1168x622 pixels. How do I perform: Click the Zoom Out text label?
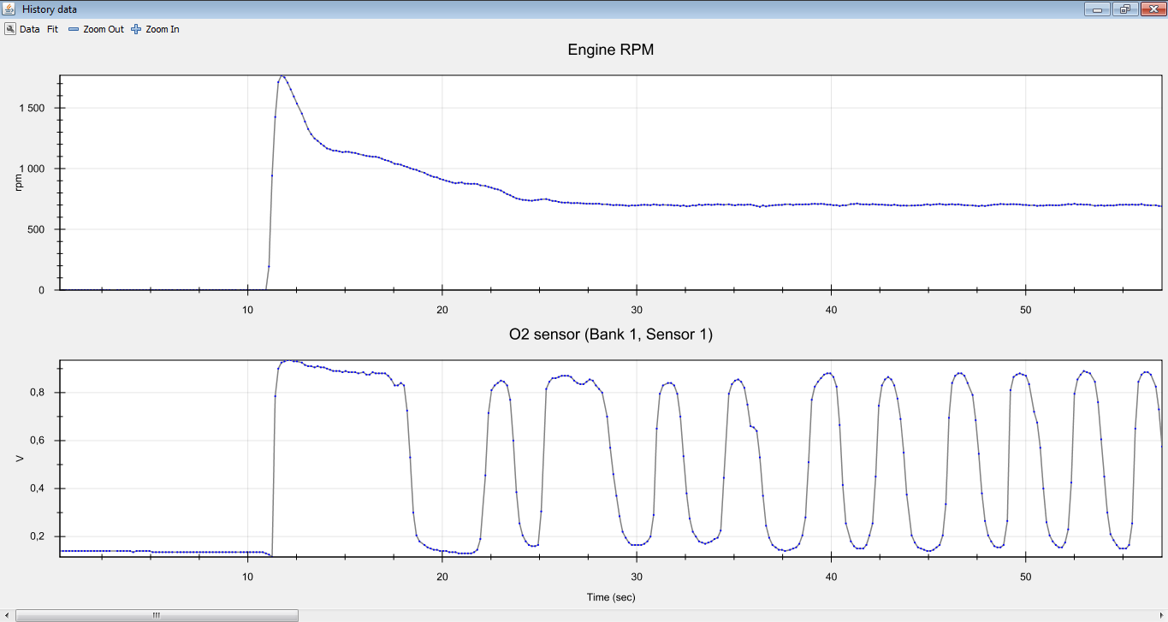[x=104, y=29]
